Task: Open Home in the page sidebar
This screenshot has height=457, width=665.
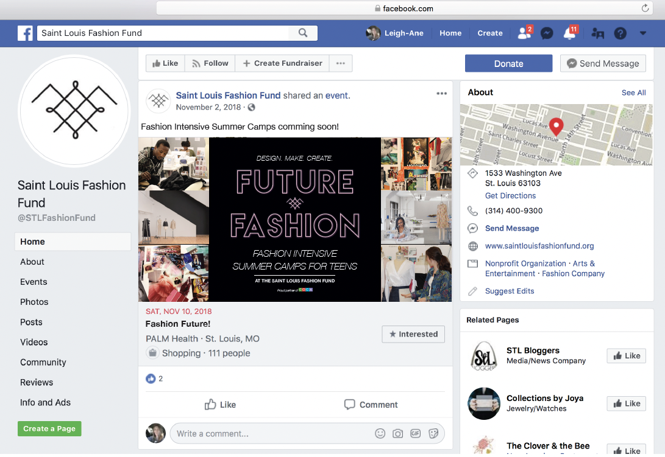Action: (x=73, y=242)
